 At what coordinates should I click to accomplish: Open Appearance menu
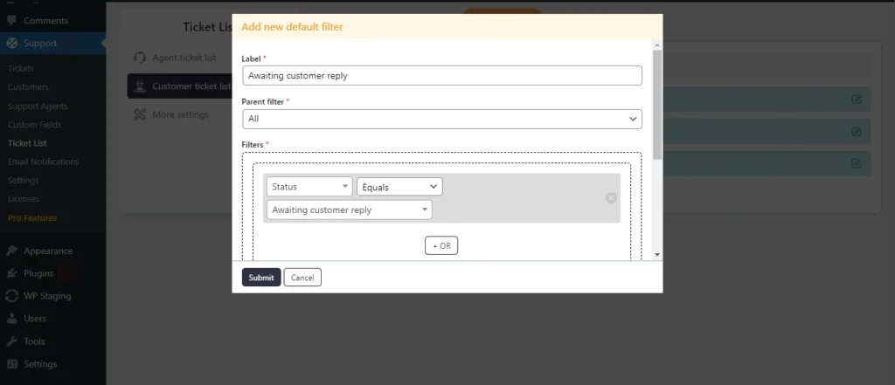(48, 251)
